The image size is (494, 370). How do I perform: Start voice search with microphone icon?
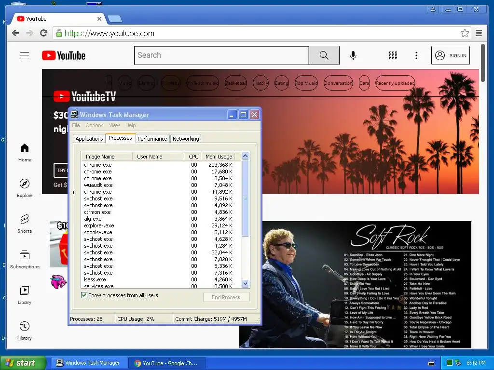point(353,55)
